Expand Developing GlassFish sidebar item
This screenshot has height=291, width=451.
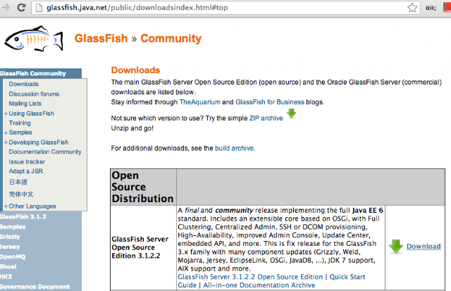click(6, 142)
